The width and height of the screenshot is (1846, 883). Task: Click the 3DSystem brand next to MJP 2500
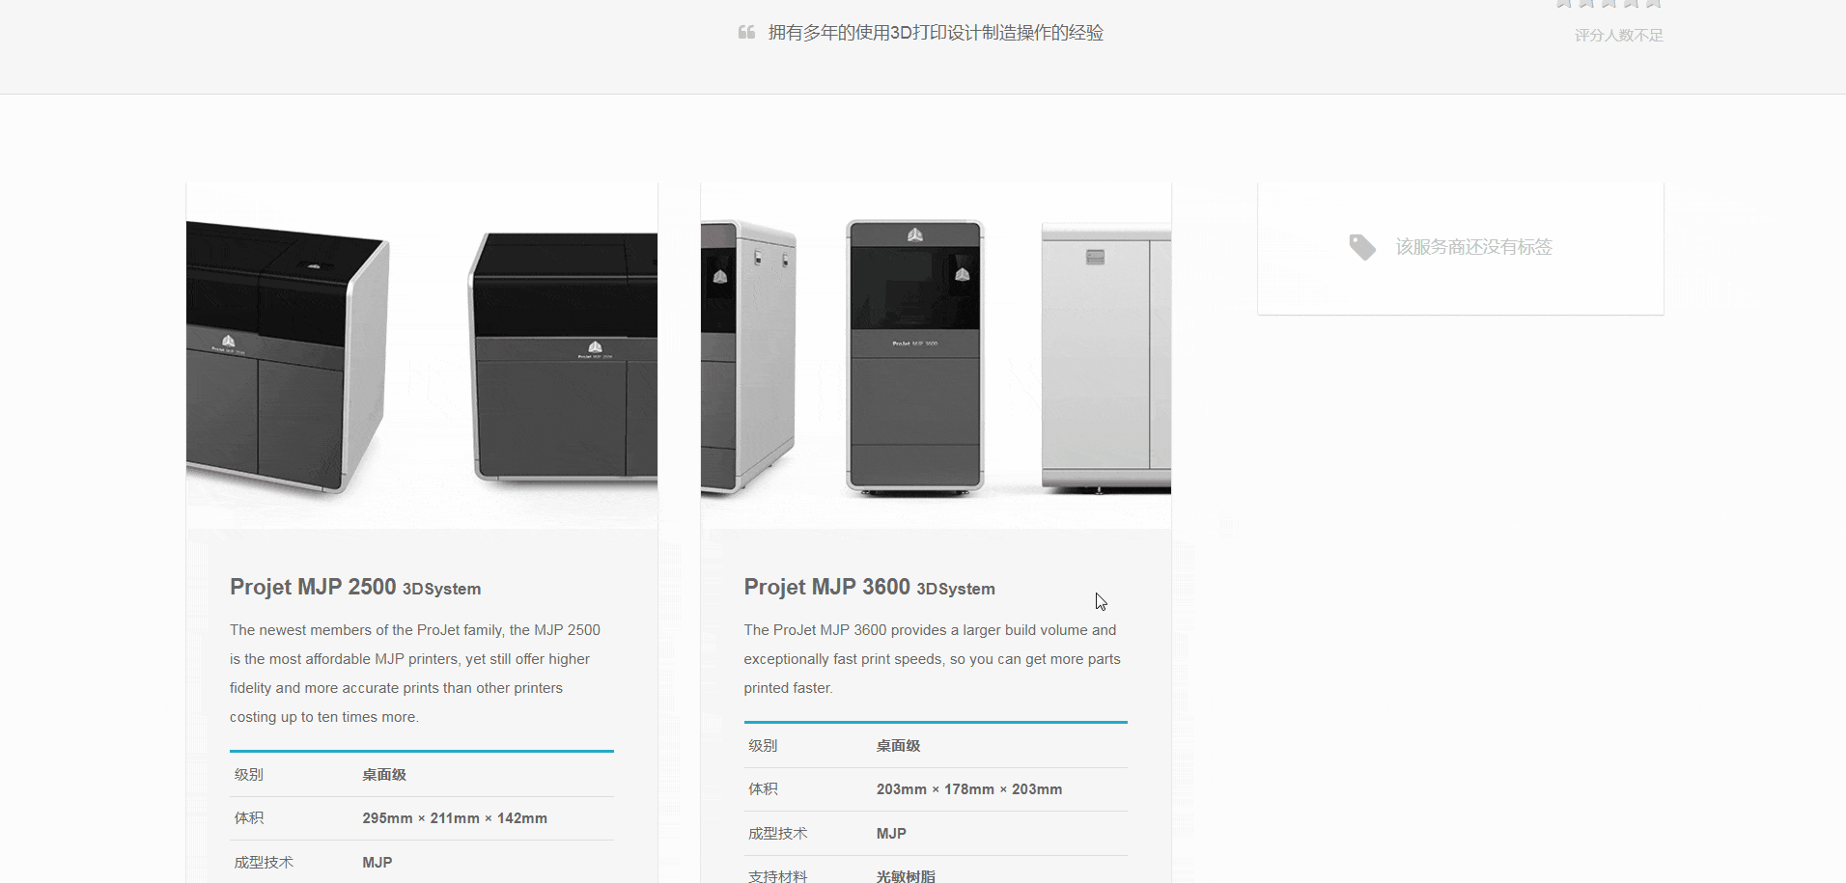441,589
